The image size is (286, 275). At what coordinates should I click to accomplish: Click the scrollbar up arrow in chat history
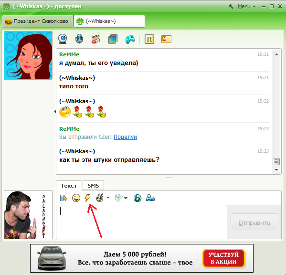[276, 54]
